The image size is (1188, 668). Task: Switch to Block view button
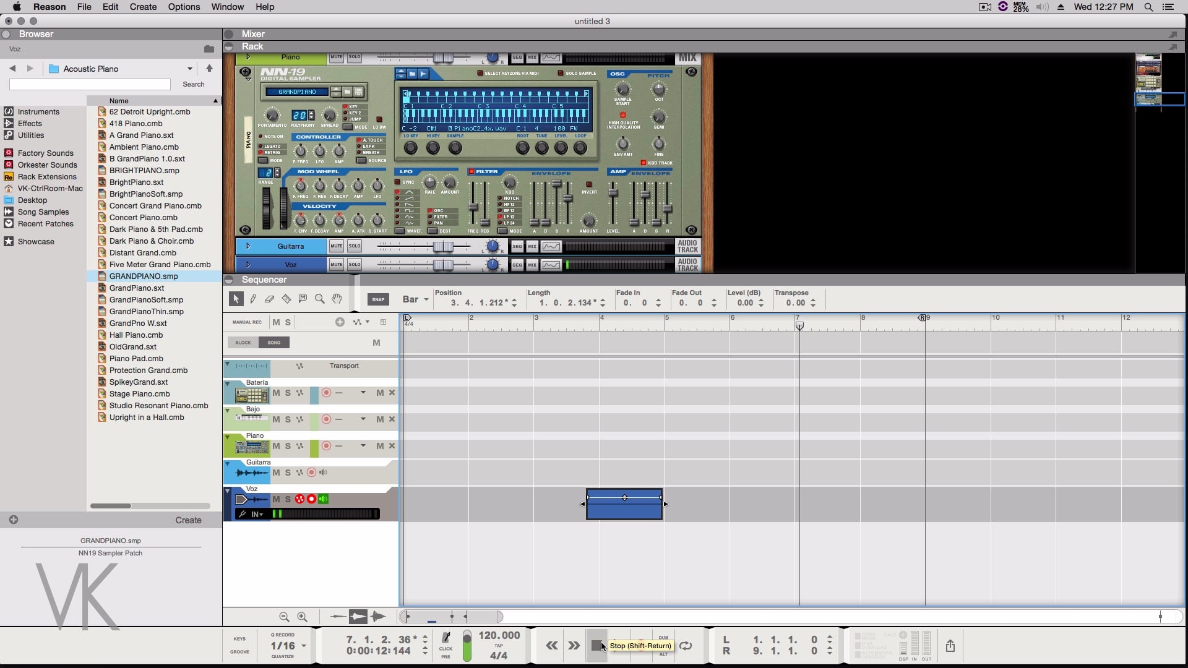click(x=243, y=343)
